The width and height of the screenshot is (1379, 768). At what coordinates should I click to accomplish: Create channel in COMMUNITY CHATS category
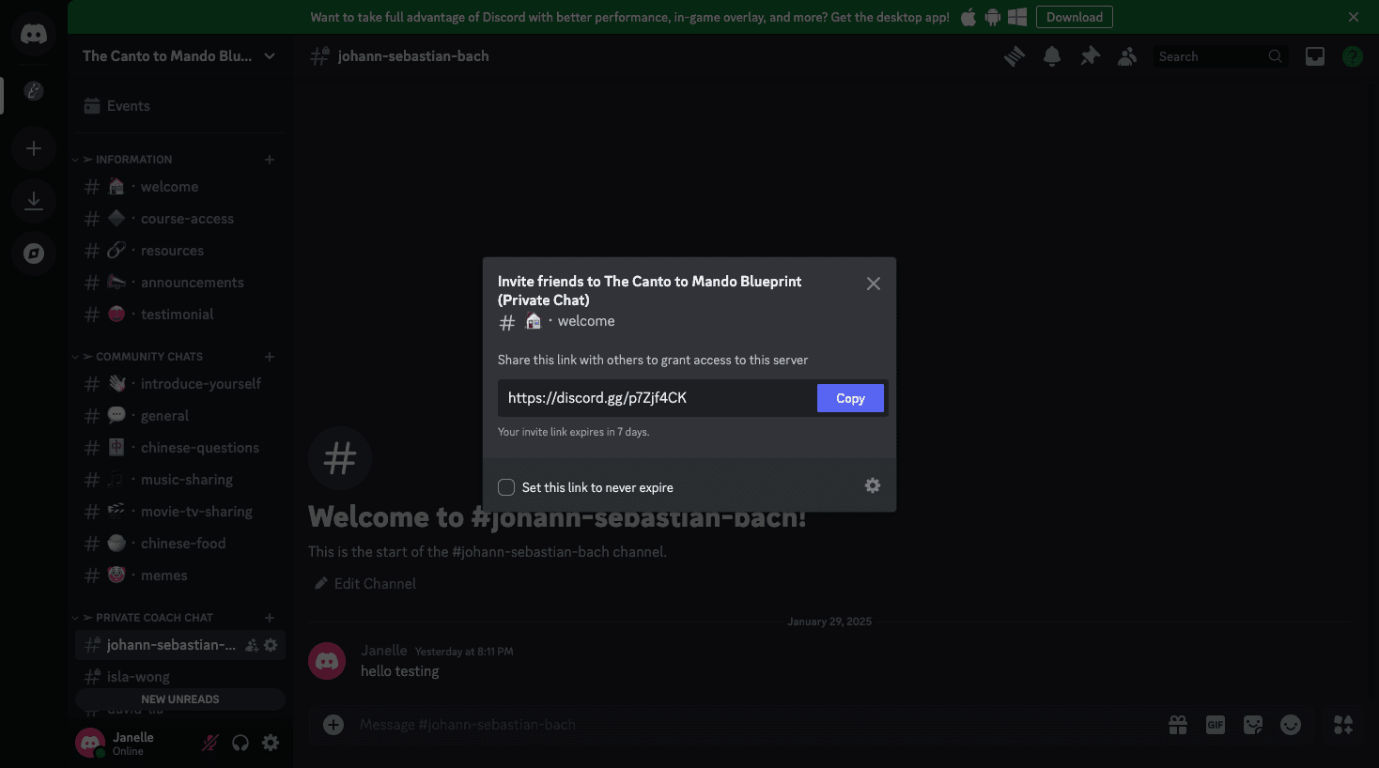pyautogui.click(x=270, y=357)
